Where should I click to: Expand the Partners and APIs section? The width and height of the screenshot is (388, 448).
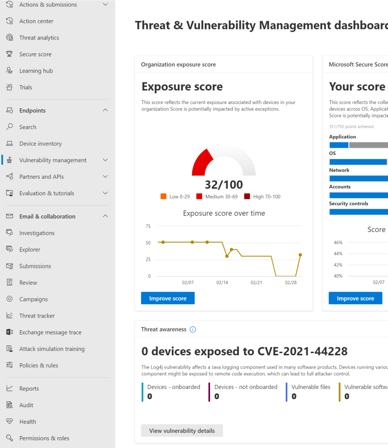[105, 177]
